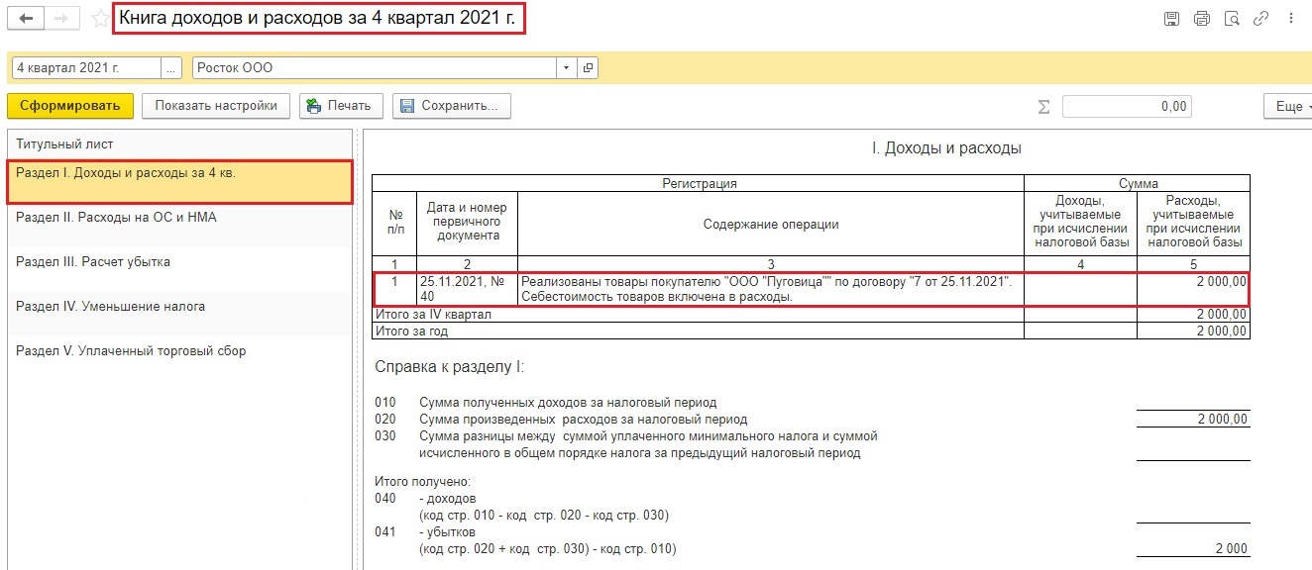Select Раздел II. Расходы на ОС и НМА

(179, 227)
